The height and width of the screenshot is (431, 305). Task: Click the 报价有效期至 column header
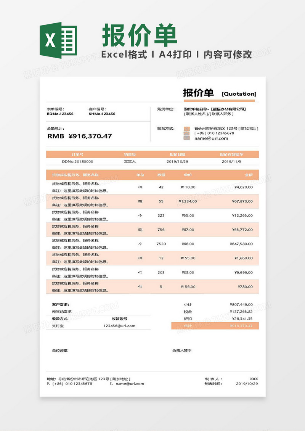[x=231, y=154]
